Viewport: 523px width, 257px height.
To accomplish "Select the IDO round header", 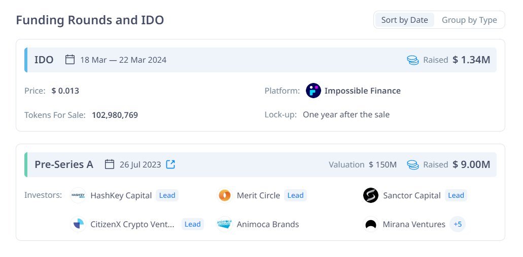I will pos(44,60).
